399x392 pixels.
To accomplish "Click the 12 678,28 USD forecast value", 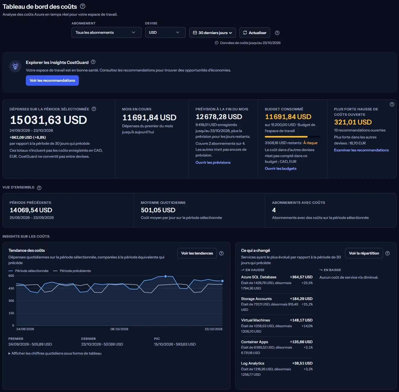I will coord(219,117).
